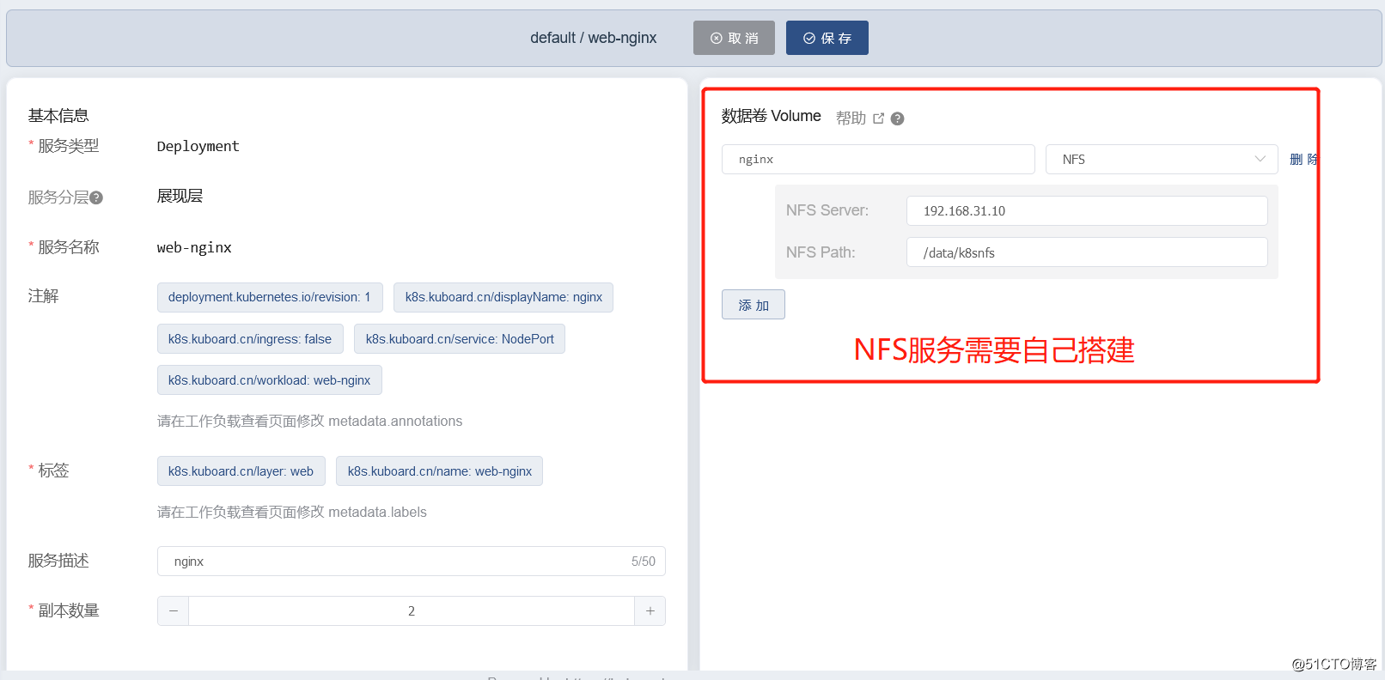This screenshot has height=680, width=1385.
Task: Open the 帮助 help link
Action: 851,118
